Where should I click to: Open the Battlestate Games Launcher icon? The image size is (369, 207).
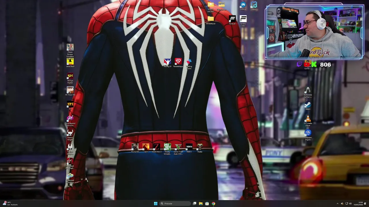[x=308, y=93]
